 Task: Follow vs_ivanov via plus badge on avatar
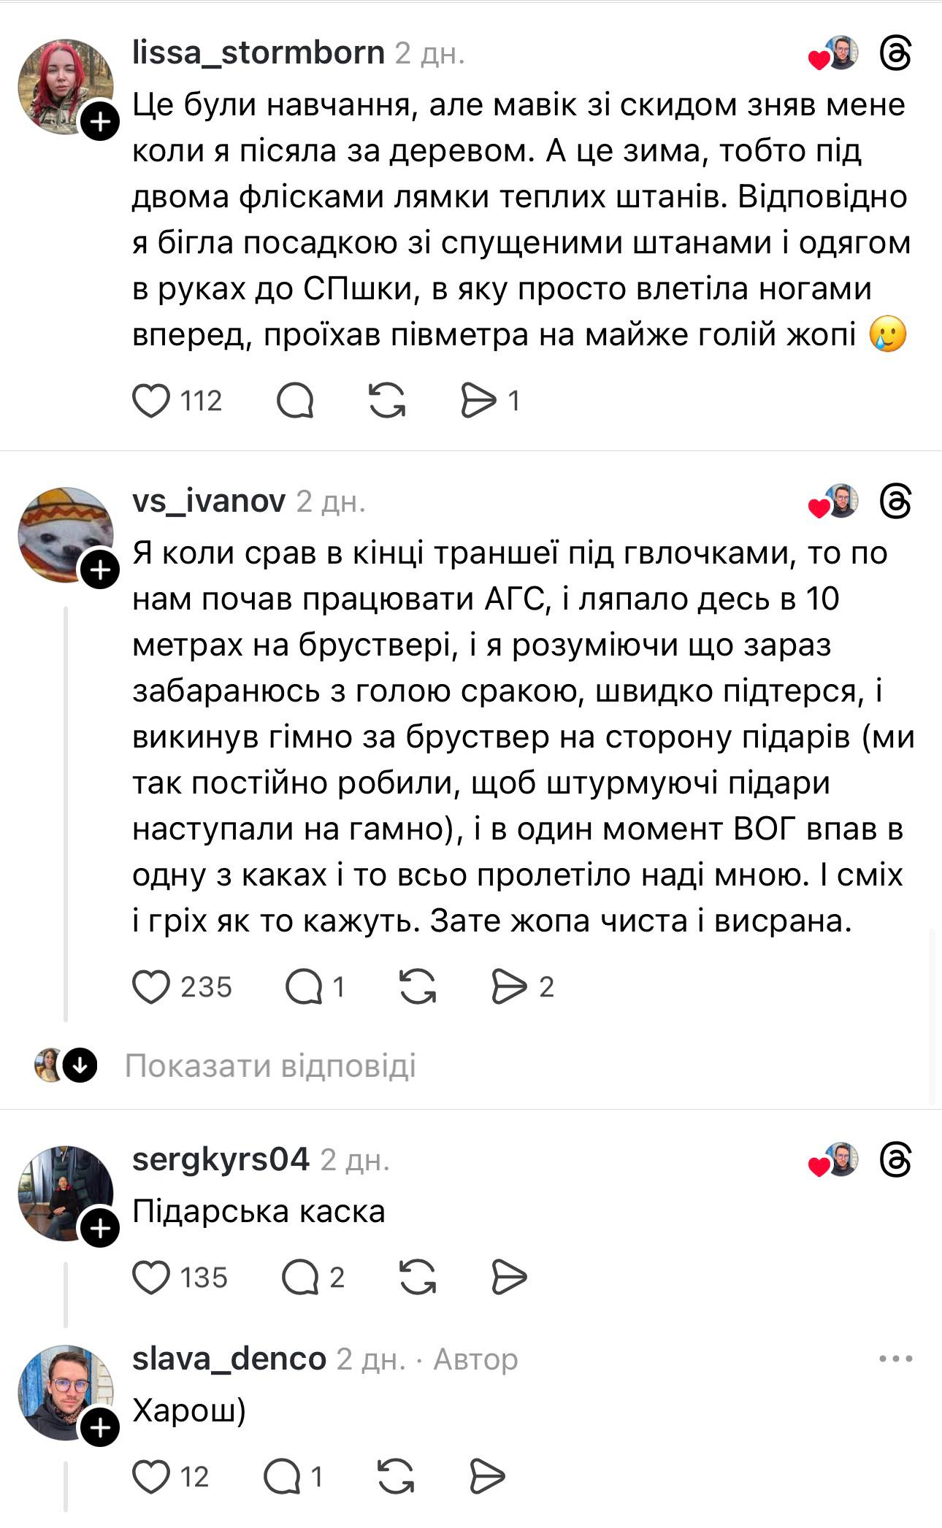pyautogui.click(x=100, y=570)
